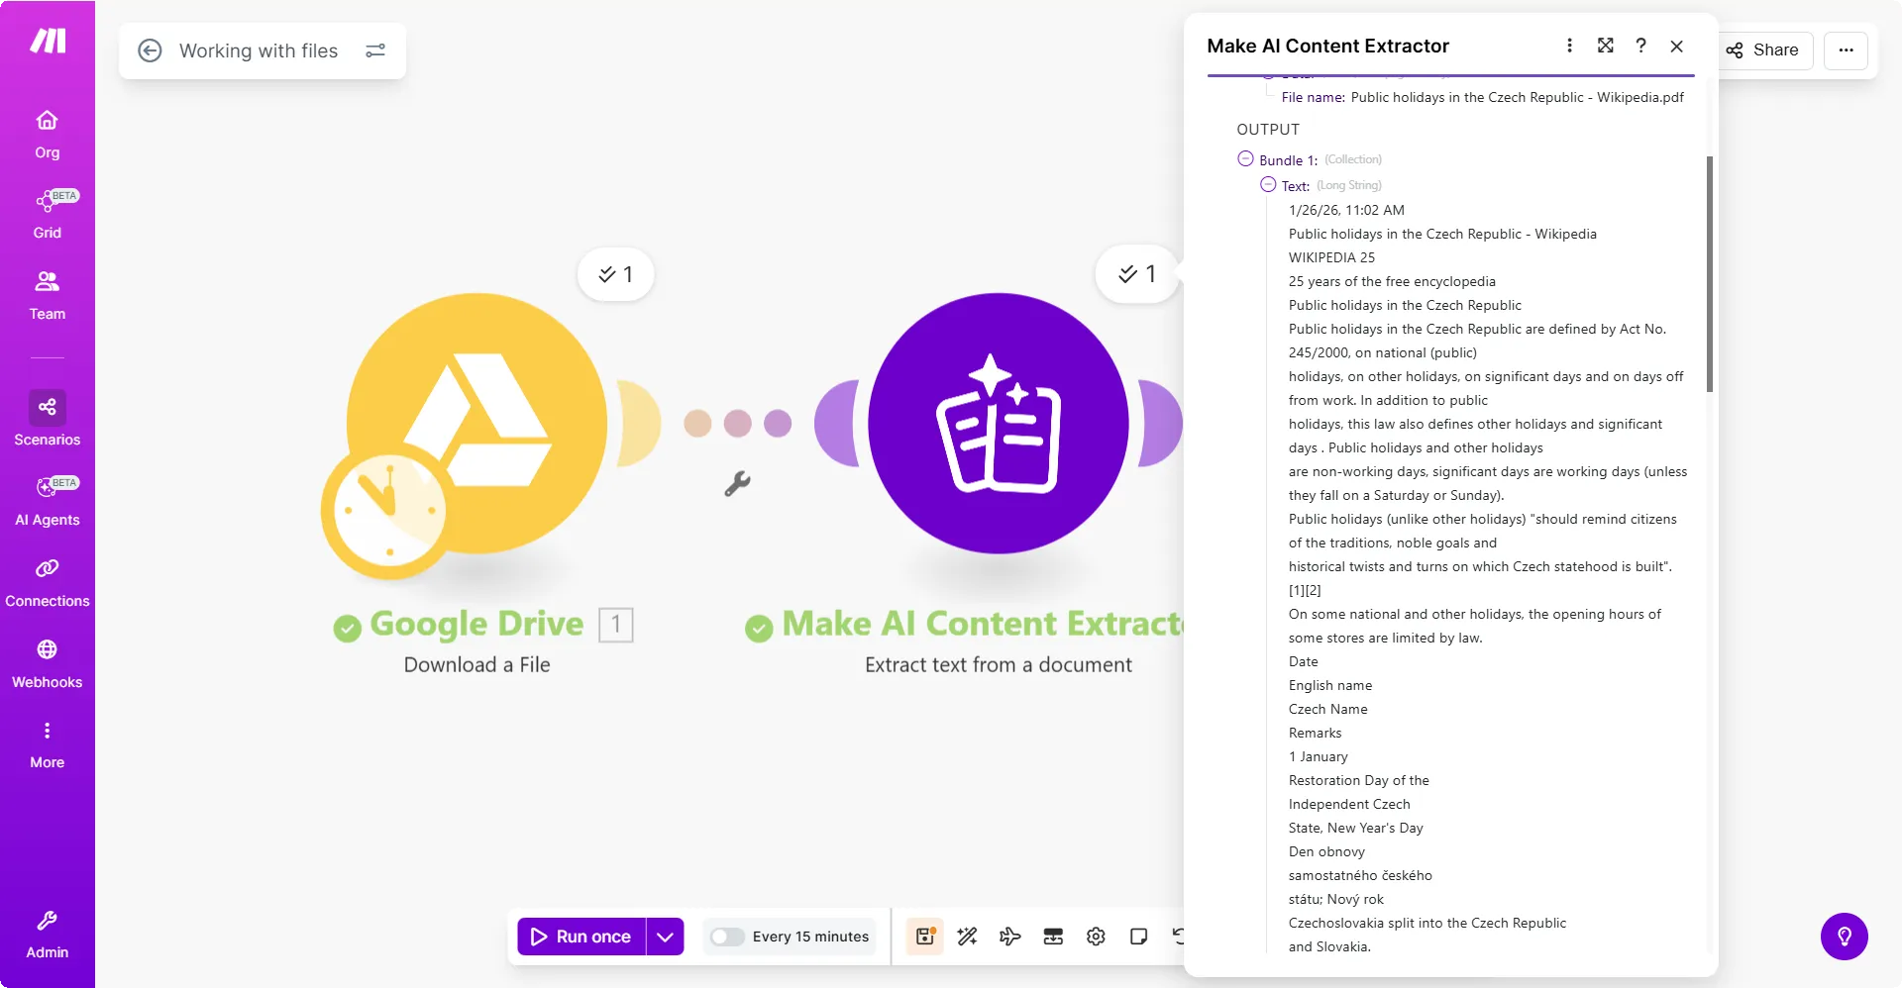Go to the Team section
This screenshot has width=1902, height=988.
click(48, 296)
